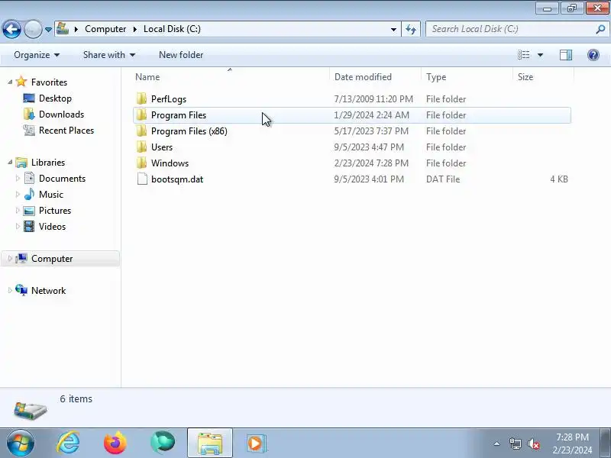Open the Windows Start menu
This screenshot has width=611, height=458.
coord(20,443)
